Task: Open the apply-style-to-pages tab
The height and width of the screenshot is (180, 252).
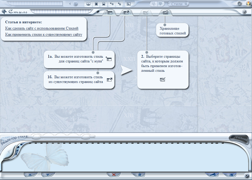Action: click(x=145, y=13)
